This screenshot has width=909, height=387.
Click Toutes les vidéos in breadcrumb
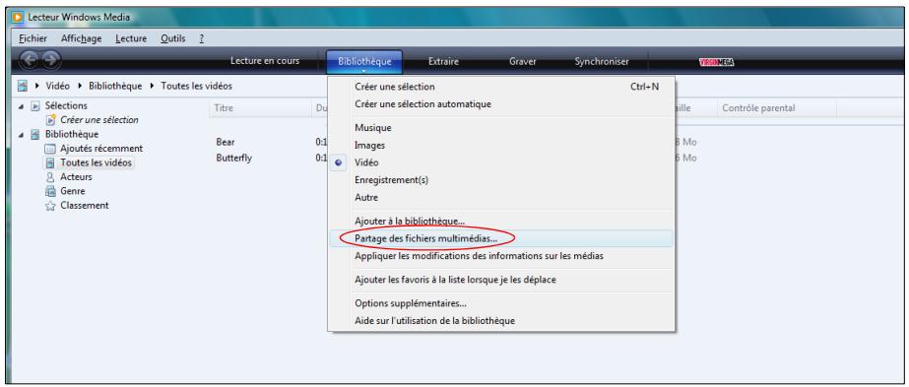[x=197, y=87]
